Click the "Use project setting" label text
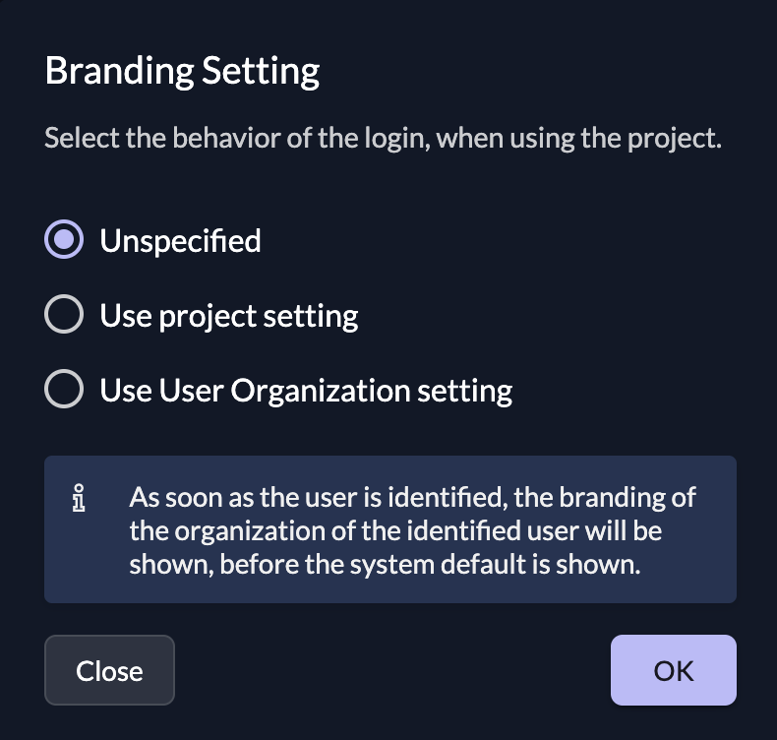This screenshot has width=777, height=740. click(229, 315)
